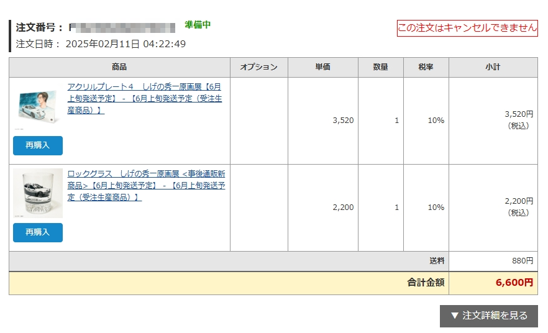Image resolution: width=548 pixels, height=333 pixels.
Task: Open the ロックグラス product link
Action: [x=146, y=186]
